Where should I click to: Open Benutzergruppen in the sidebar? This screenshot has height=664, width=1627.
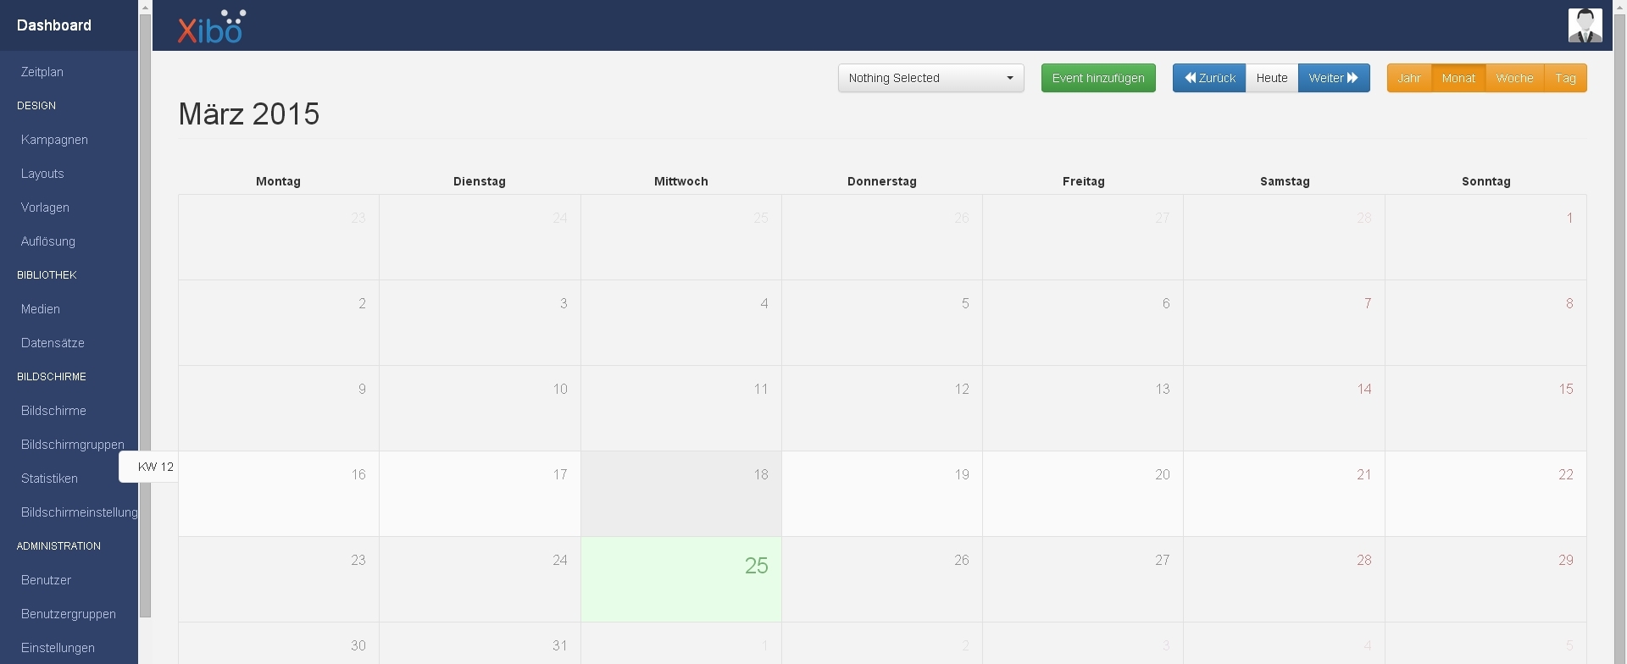[69, 614]
